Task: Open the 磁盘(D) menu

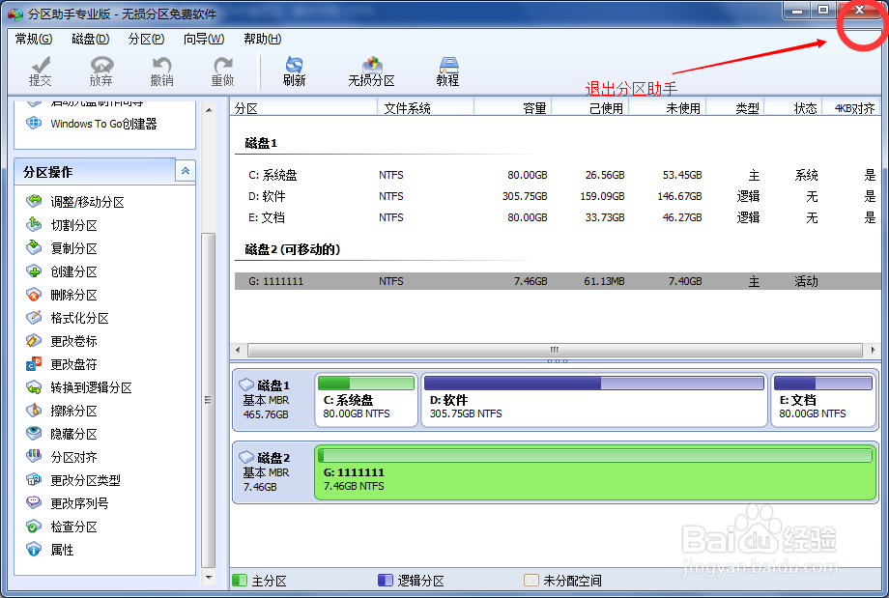Action: [x=90, y=39]
